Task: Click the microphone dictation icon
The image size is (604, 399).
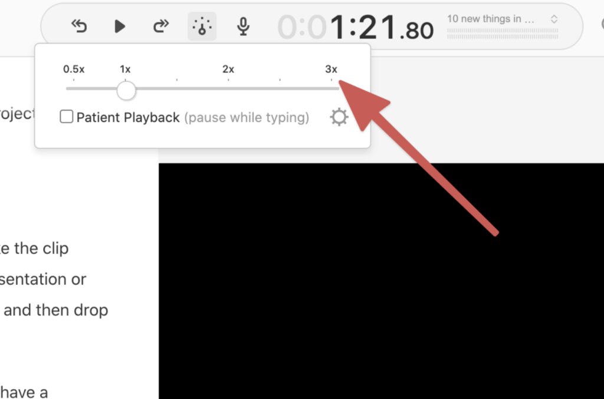Action: click(x=243, y=26)
